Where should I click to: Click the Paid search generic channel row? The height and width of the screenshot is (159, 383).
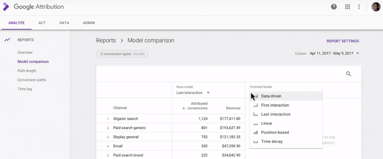[129, 128]
